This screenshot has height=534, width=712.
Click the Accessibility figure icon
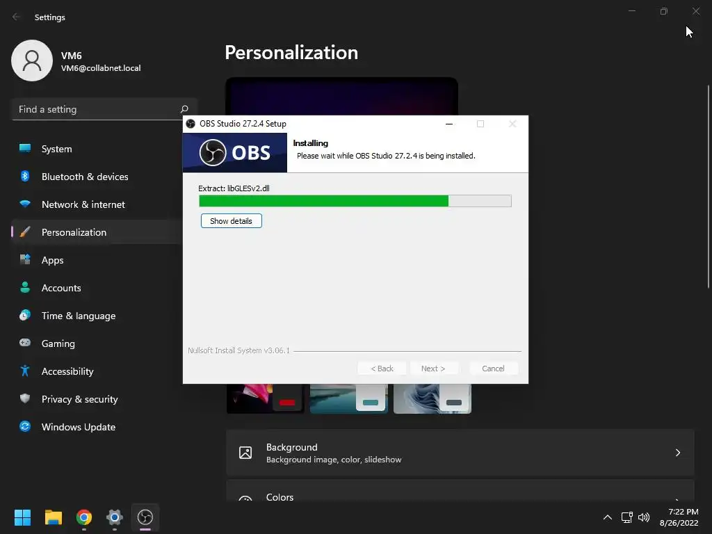click(x=25, y=371)
